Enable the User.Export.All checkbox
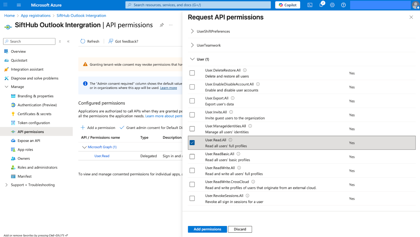 (192, 101)
